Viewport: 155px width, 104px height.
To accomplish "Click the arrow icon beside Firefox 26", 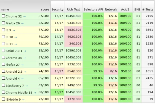I will pyautogui.click(x=22, y=23).
